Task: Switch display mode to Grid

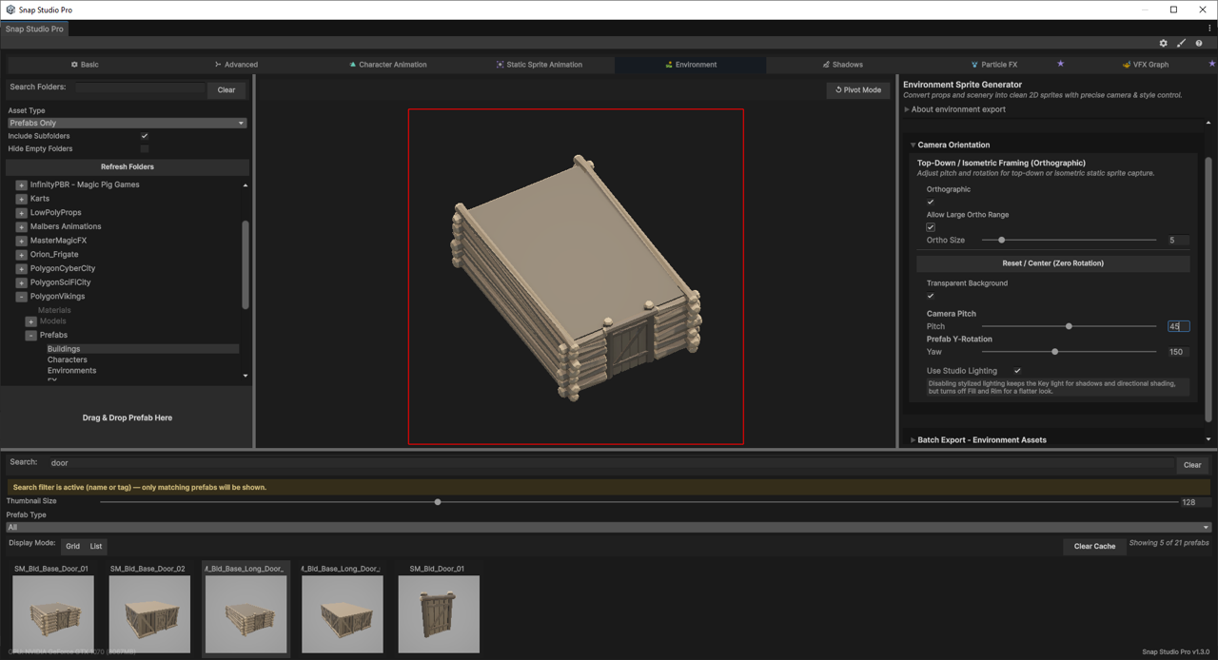Action: point(73,547)
